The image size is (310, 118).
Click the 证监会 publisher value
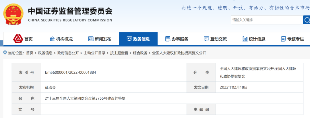click(51, 87)
